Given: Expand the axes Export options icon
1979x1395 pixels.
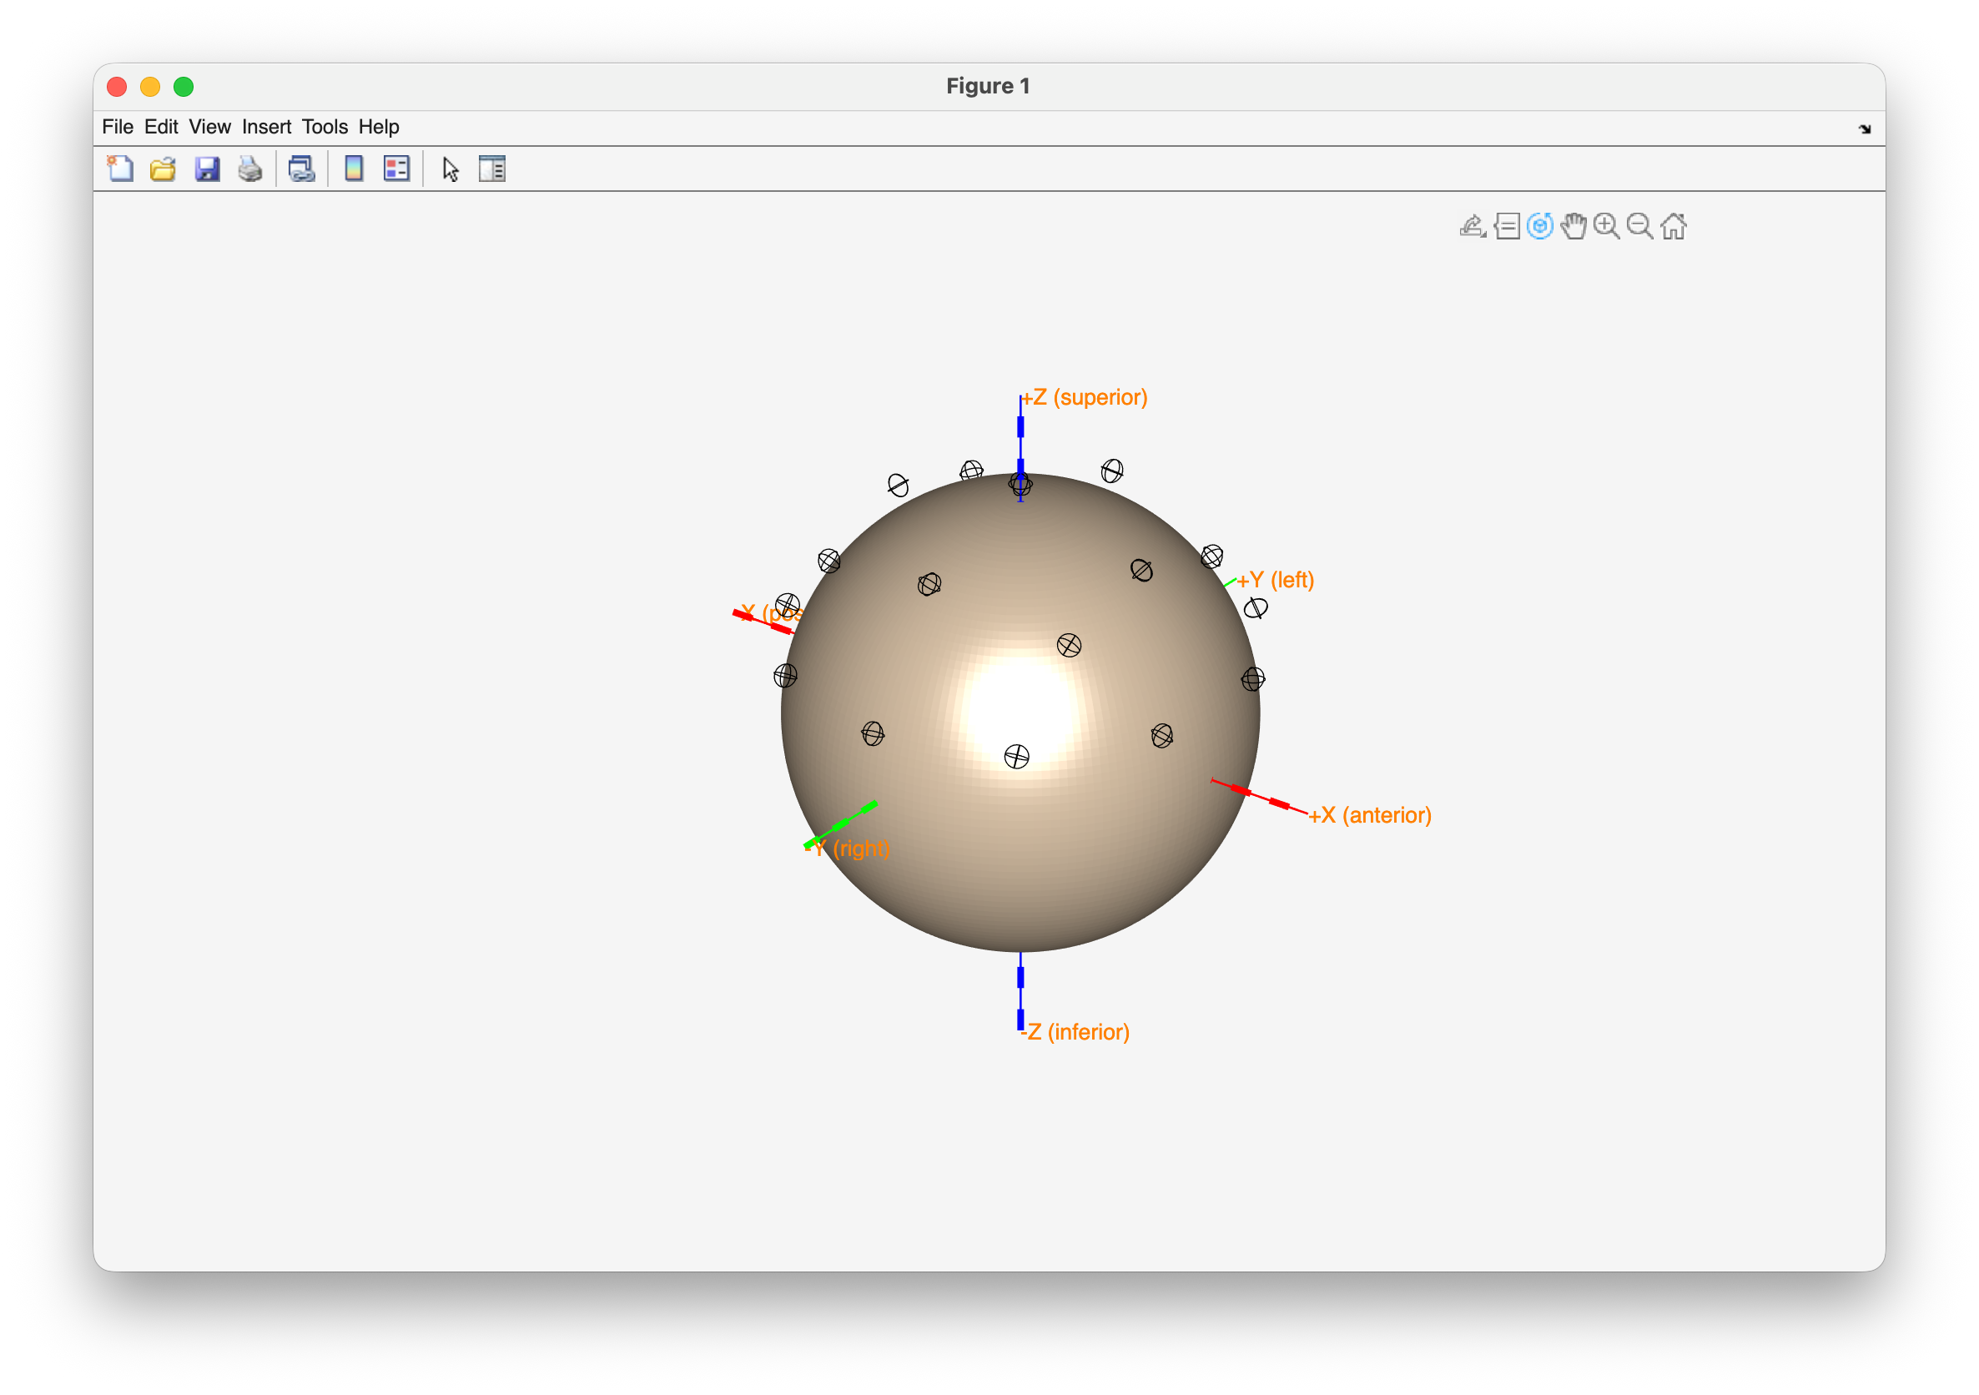Looking at the screenshot, I should pyautogui.click(x=1473, y=226).
